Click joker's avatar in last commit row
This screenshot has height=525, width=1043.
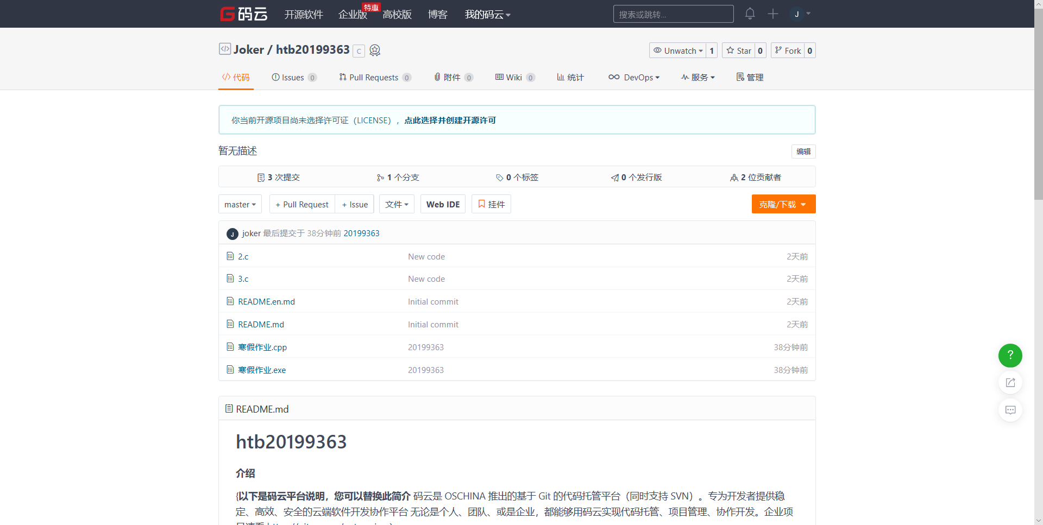(233, 233)
